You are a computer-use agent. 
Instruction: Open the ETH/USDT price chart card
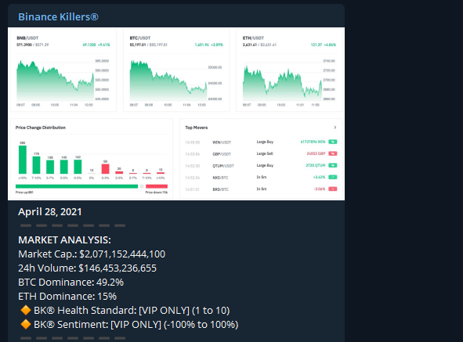pos(289,70)
